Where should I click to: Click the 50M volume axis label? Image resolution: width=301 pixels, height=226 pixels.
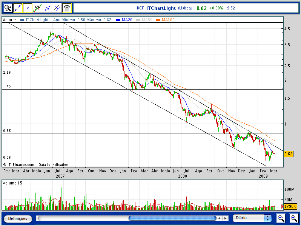288,200
